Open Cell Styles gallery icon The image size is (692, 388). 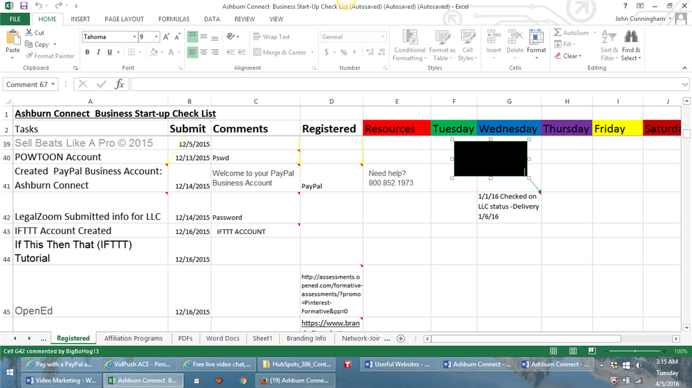coord(468,37)
